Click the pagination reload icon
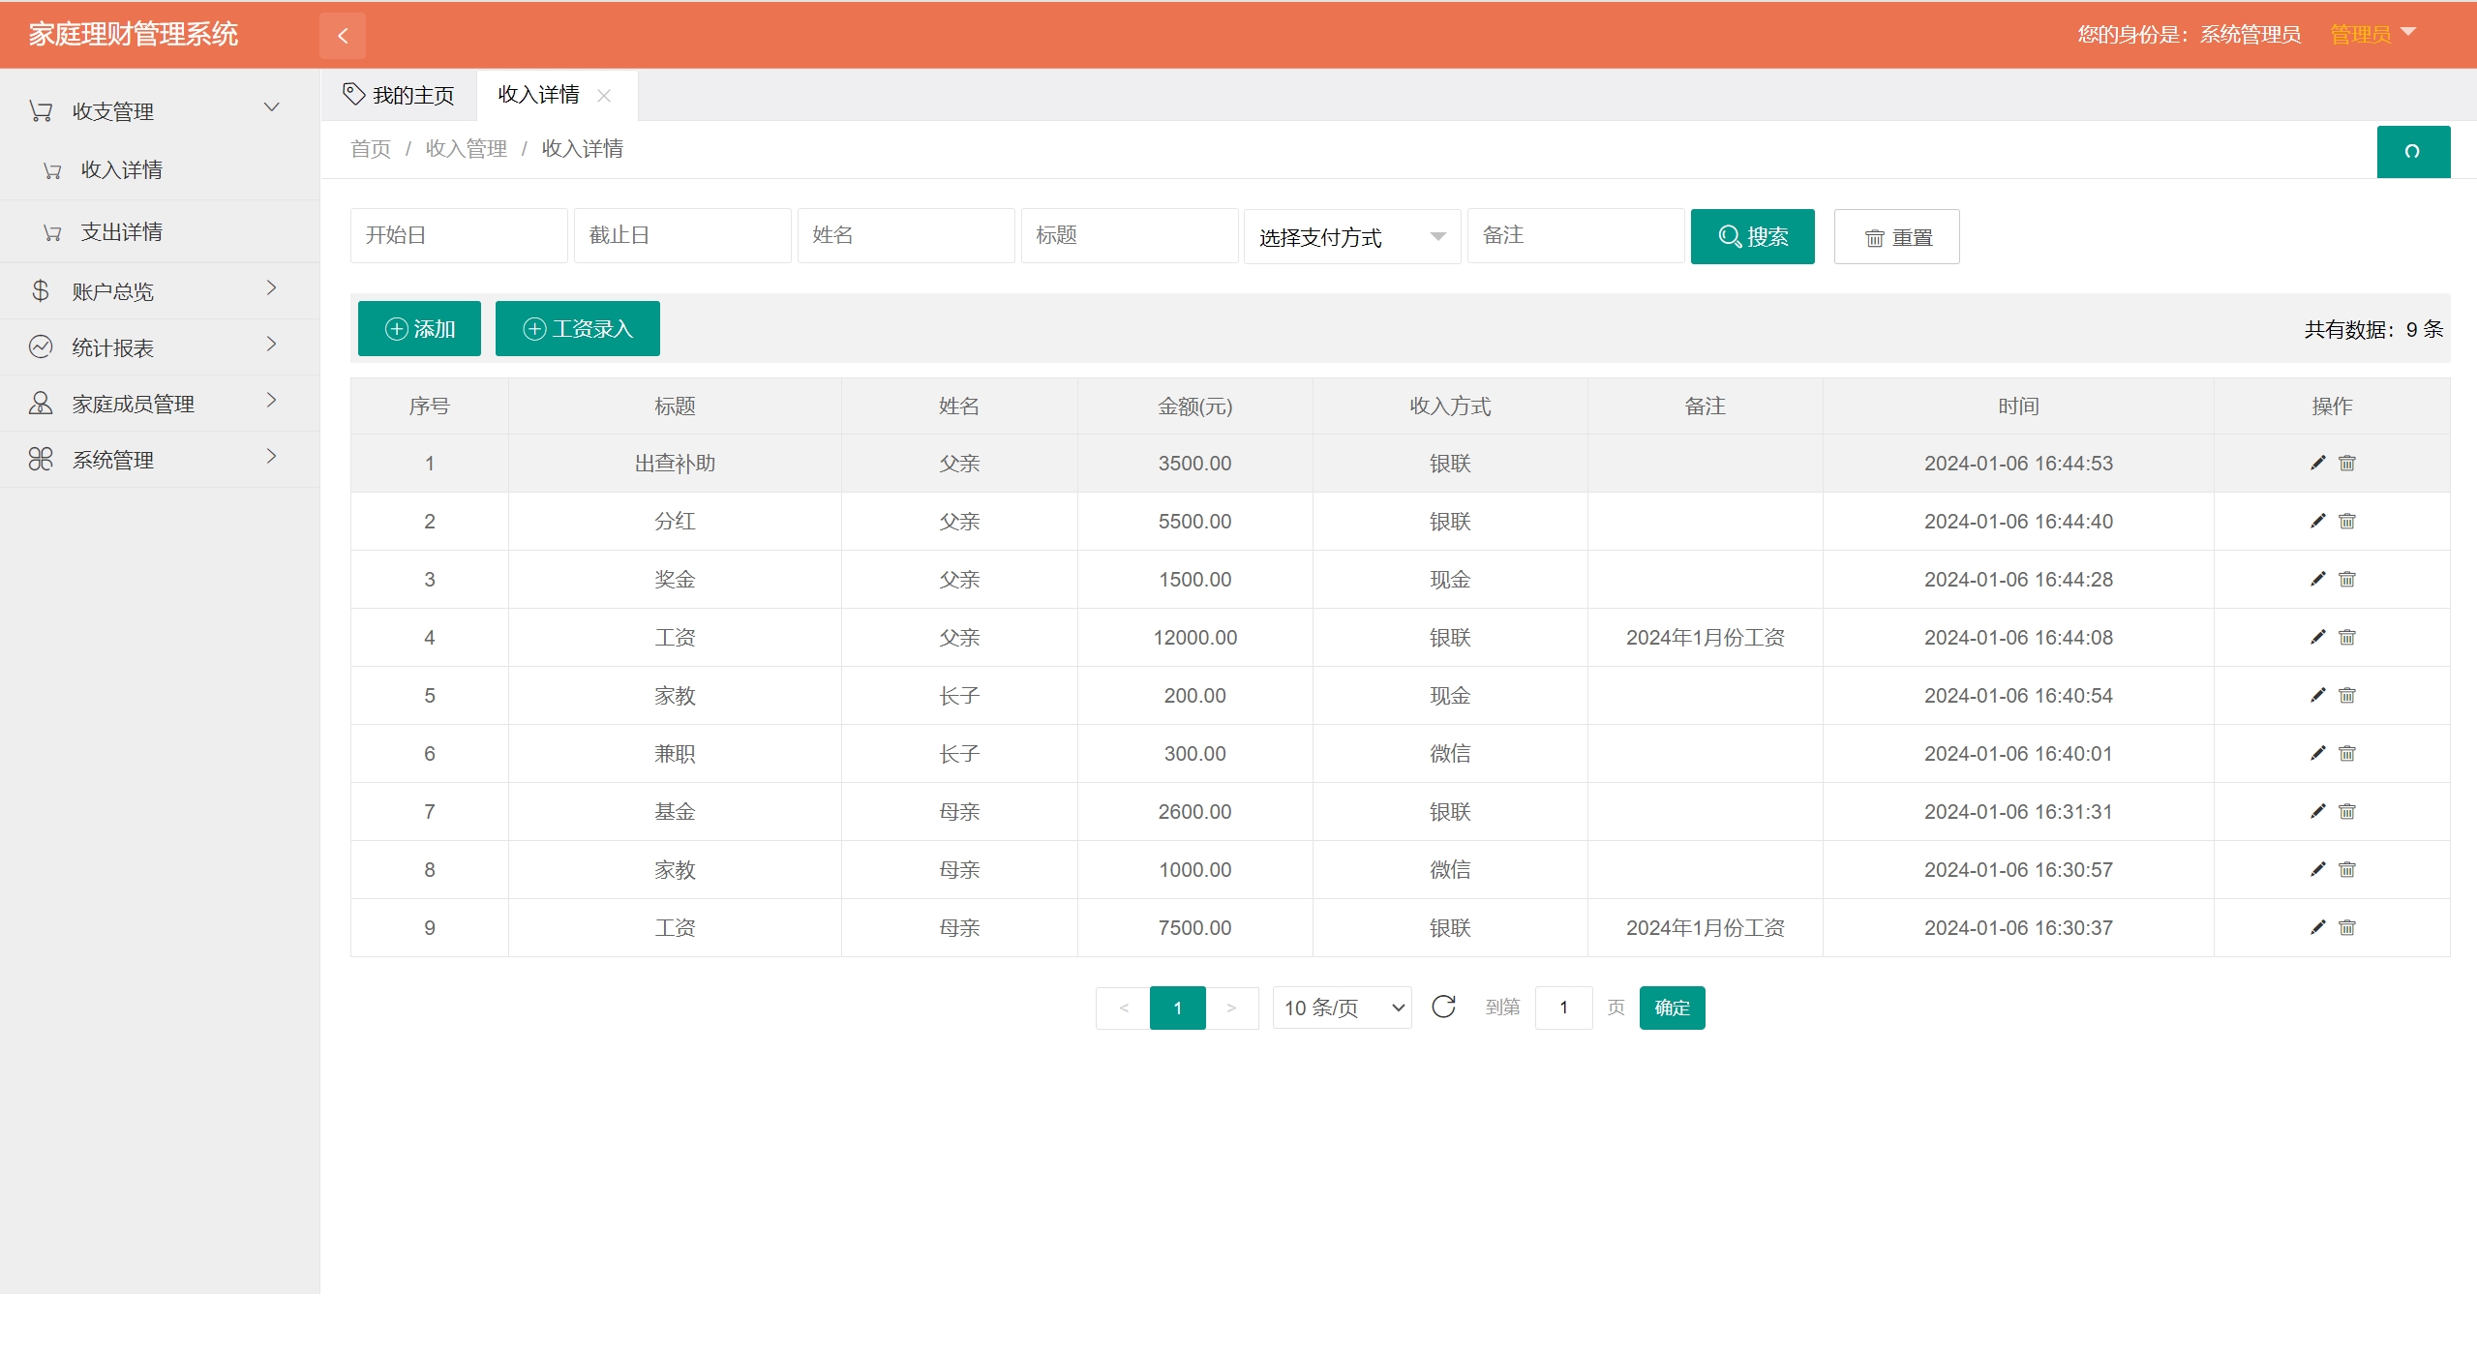 point(1443,1007)
